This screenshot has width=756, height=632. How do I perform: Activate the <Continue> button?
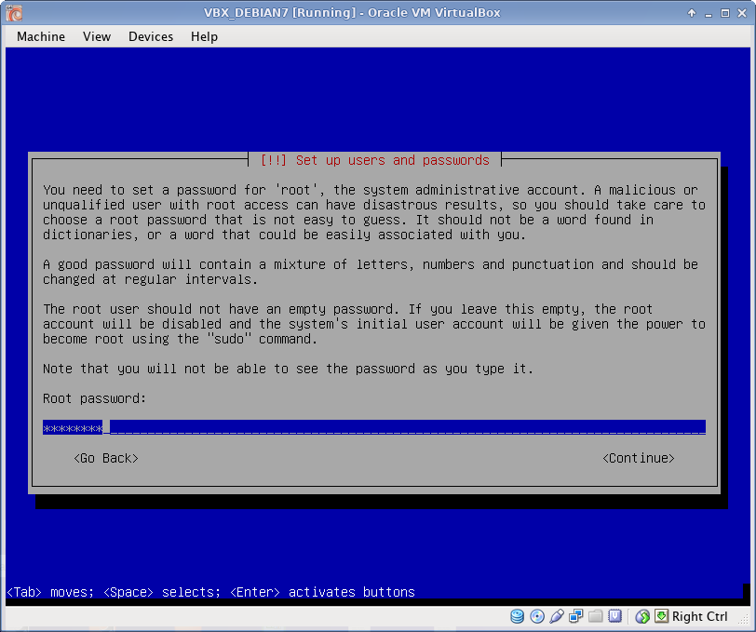[x=639, y=458]
